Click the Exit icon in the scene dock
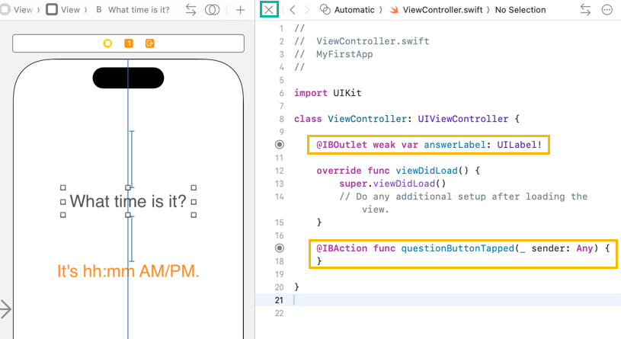The height and width of the screenshot is (339, 621). coord(150,43)
